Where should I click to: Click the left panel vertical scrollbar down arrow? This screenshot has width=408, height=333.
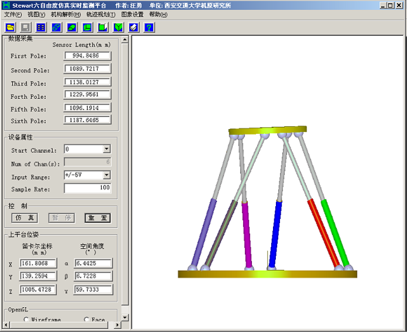tap(125, 317)
